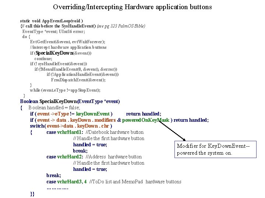
Task: Click the green 'keyDownEvent' word
Action: tap(93, 114)
